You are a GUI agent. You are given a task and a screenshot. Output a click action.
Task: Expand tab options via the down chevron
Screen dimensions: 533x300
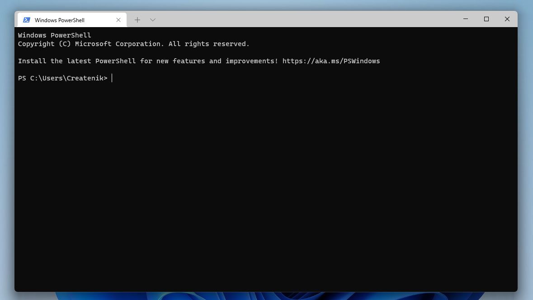pyautogui.click(x=152, y=19)
